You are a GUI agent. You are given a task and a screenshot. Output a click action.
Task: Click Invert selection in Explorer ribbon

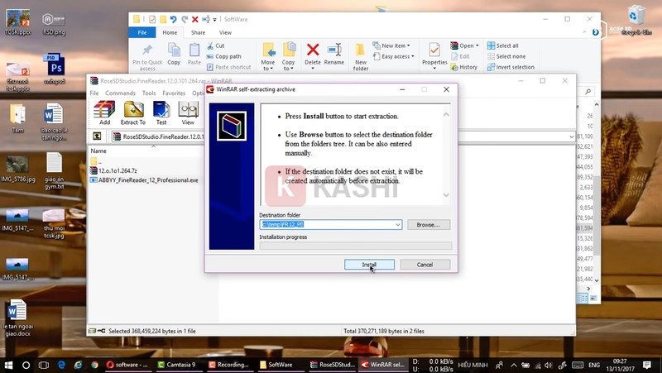click(x=511, y=67)
